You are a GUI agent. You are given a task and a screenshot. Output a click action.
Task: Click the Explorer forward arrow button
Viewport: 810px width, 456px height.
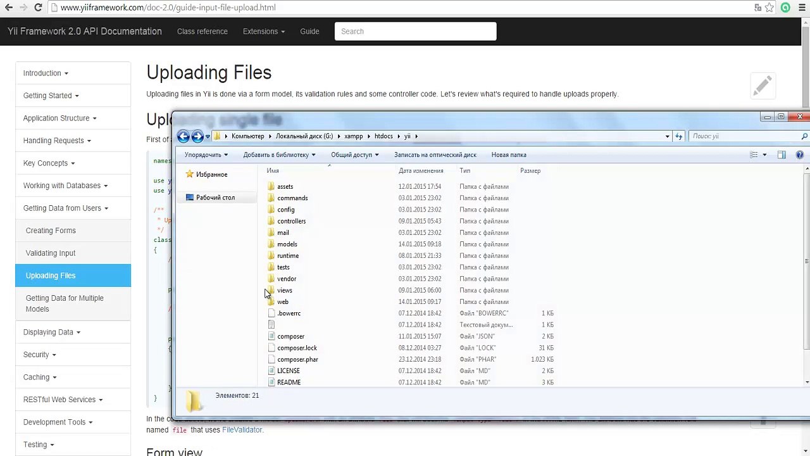(x=197, y=136)
